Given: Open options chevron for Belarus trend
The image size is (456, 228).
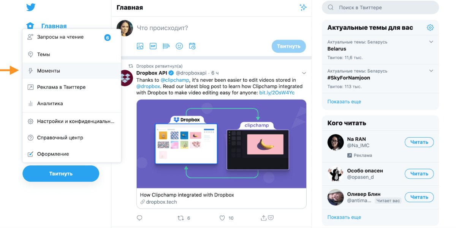Looking at the screenshot, I should coord(431,42).
